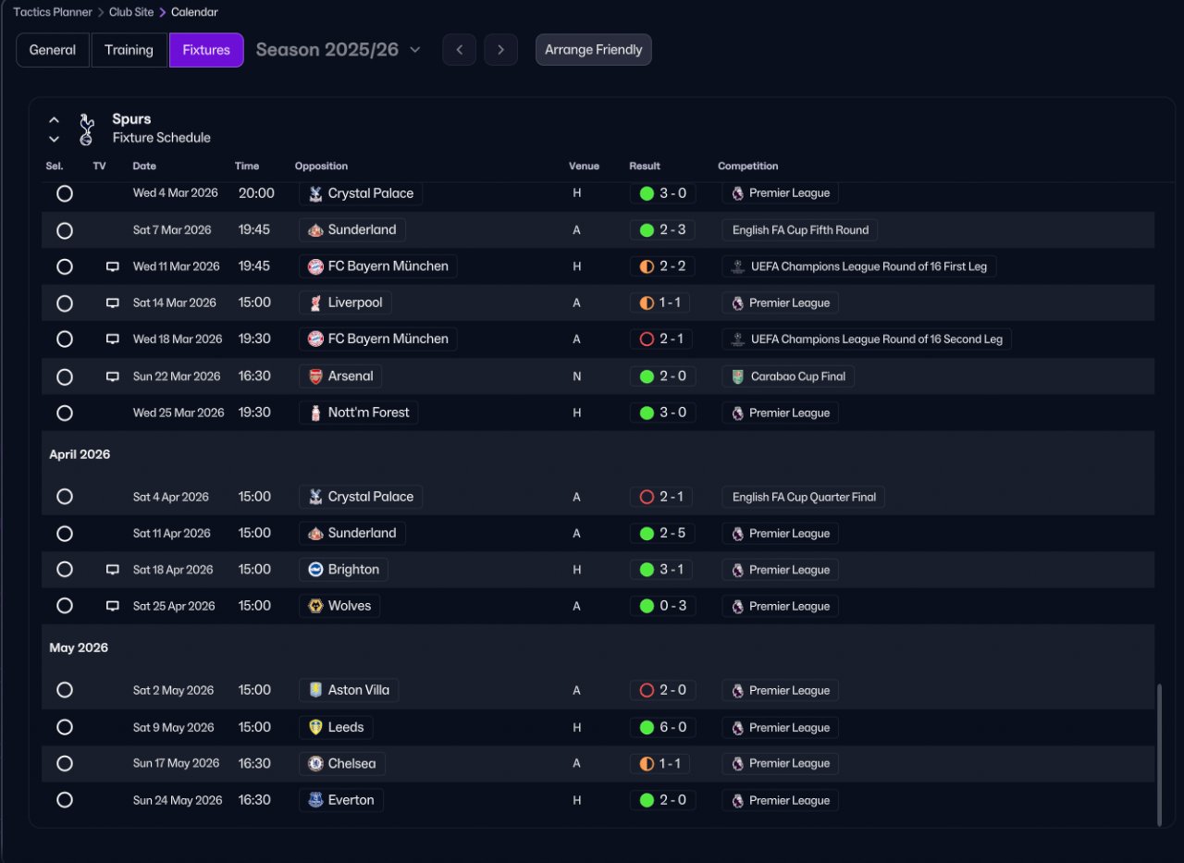Click the May 2026 month heading

[79, 647]
